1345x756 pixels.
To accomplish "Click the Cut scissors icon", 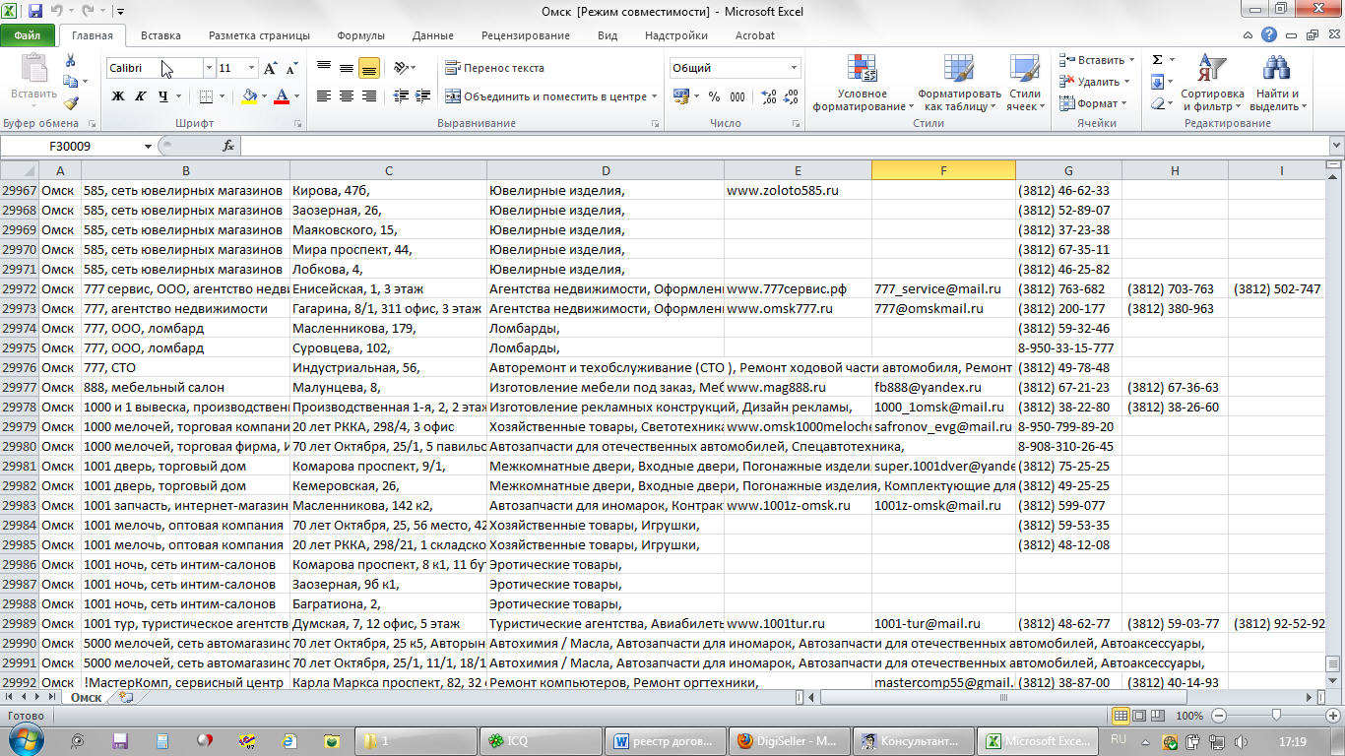I will point(70,61).
